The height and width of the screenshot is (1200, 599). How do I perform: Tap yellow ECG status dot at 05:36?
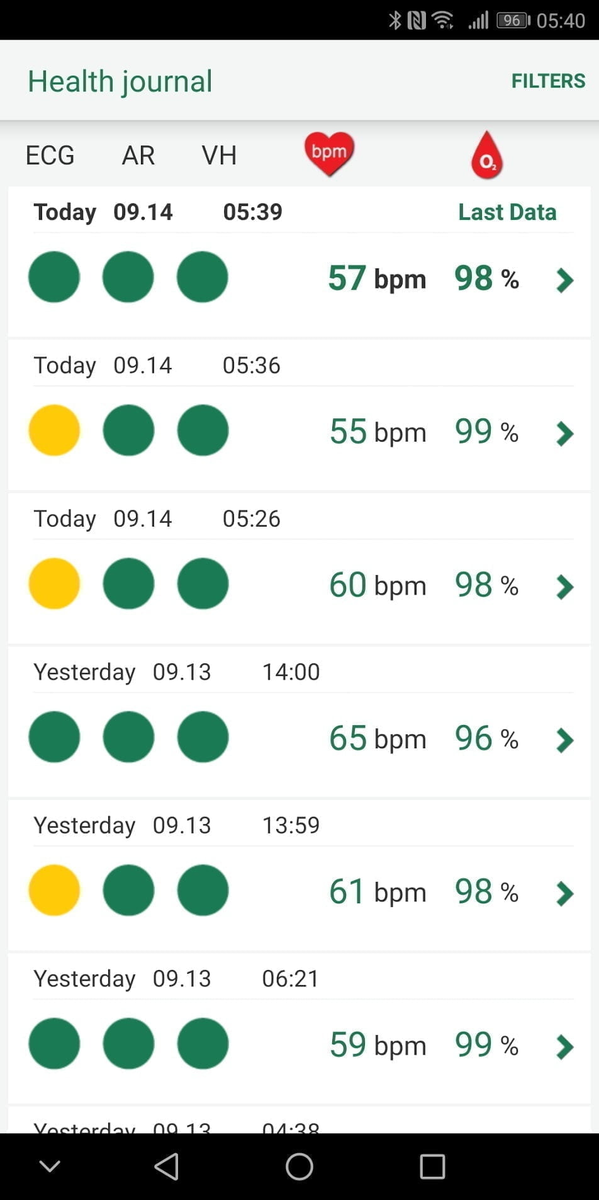[54, 430]
